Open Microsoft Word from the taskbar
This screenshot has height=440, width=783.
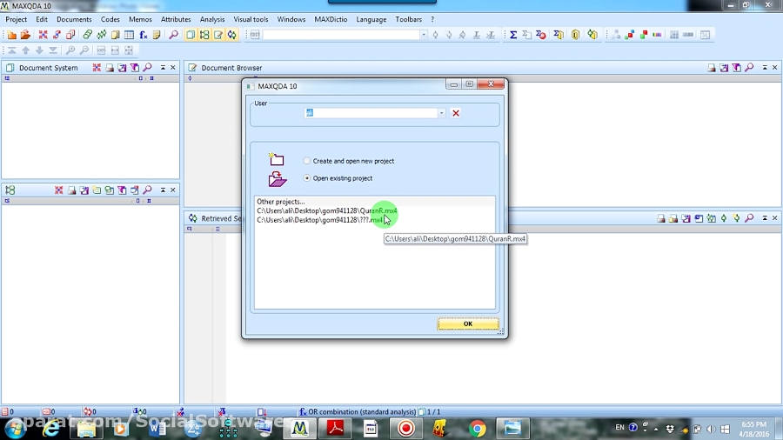pyautogui.click(x=157, y=429)
